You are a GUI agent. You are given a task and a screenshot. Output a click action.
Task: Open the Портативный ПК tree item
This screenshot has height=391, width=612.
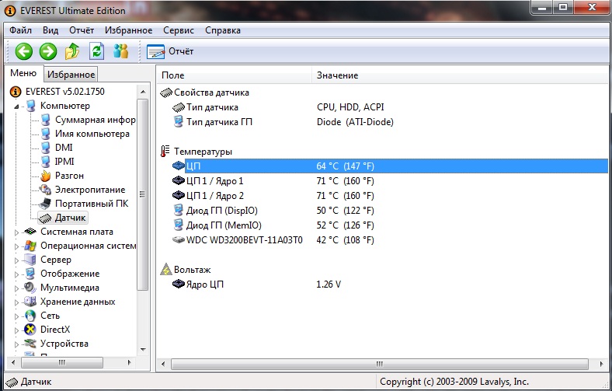coord(92,204)
